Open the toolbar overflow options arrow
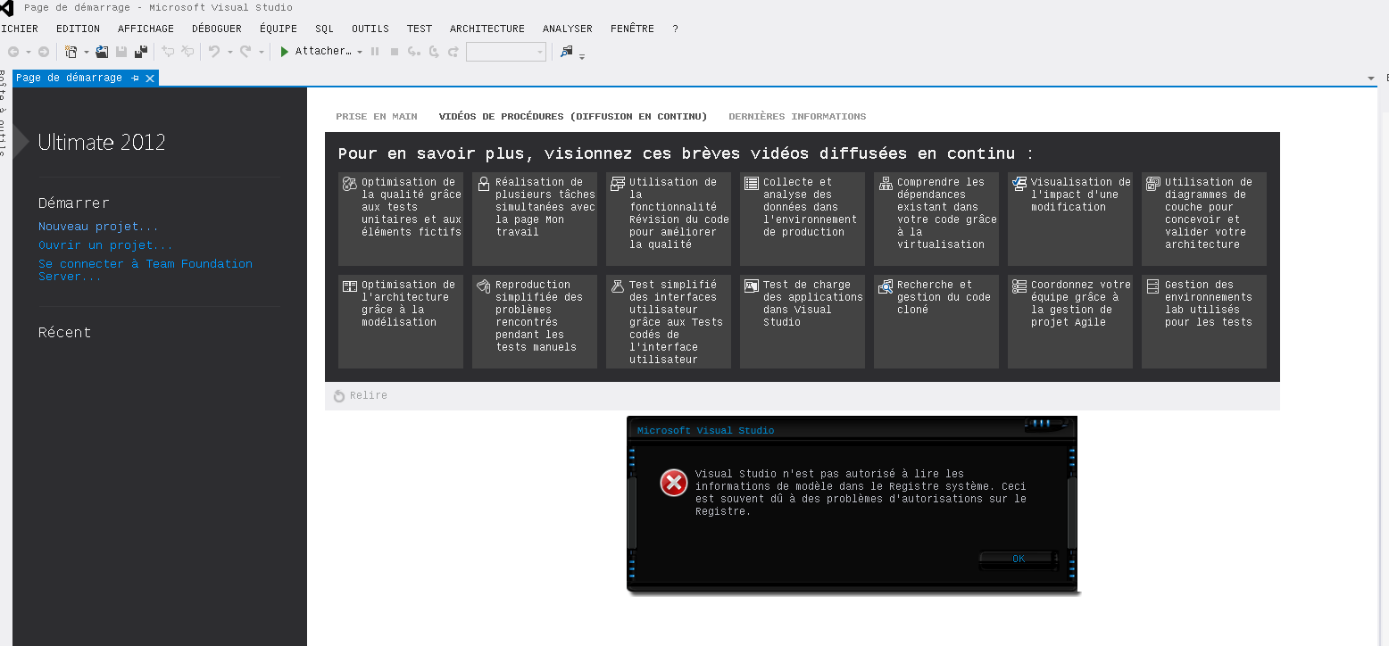This screenshot has height=646, width=1389. 582,56
